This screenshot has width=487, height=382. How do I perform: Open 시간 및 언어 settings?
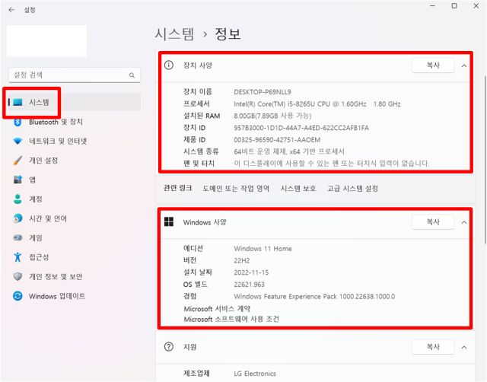(x=75, y=218)
